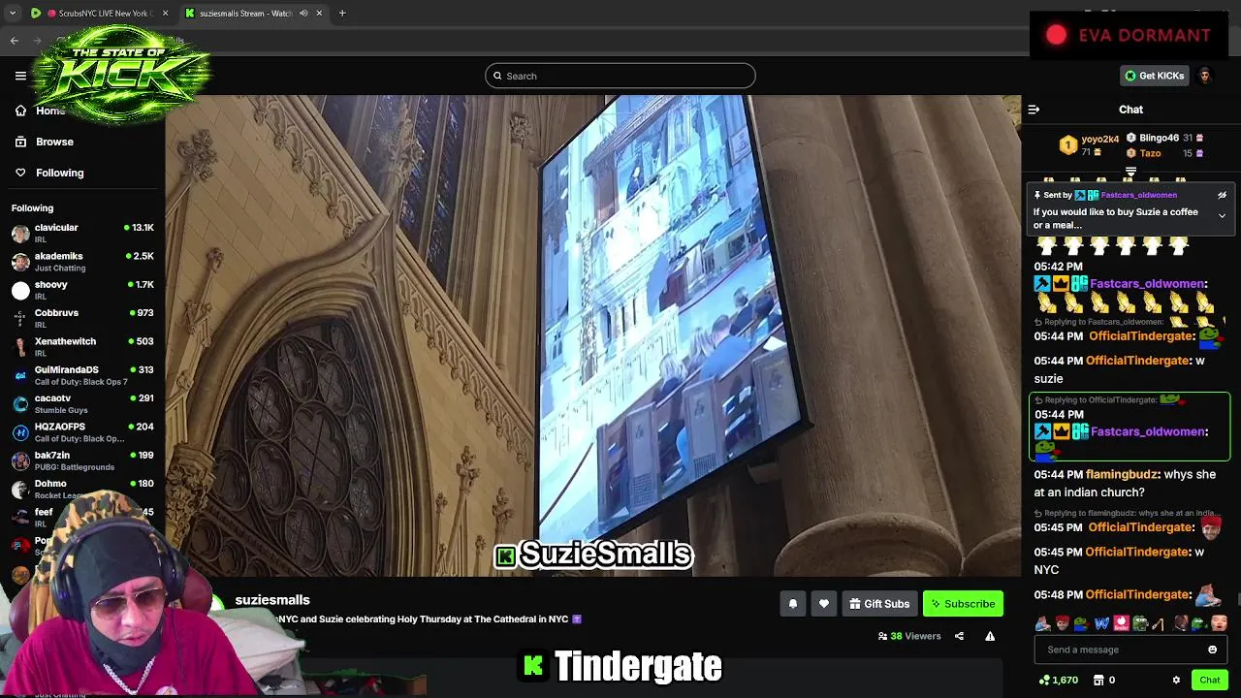Screen dimensions: 1241x698
Task: Open a new browser tab
Action: pyautogui.click(x=342, y=13)
